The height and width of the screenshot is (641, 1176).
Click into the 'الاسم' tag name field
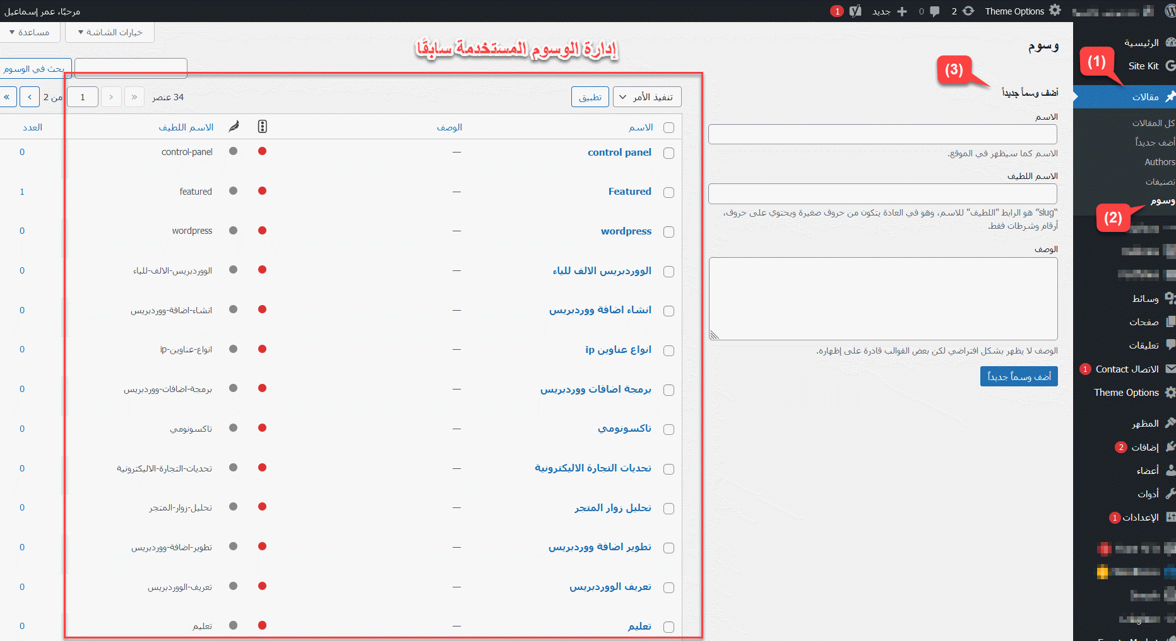pos(882,134)
